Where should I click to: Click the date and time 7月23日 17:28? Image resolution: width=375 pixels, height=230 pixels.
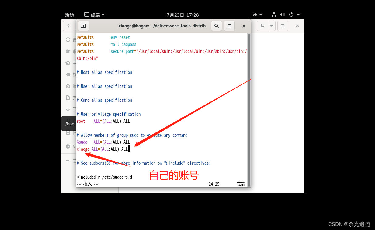pyautogui.click(x=183, y=15)
